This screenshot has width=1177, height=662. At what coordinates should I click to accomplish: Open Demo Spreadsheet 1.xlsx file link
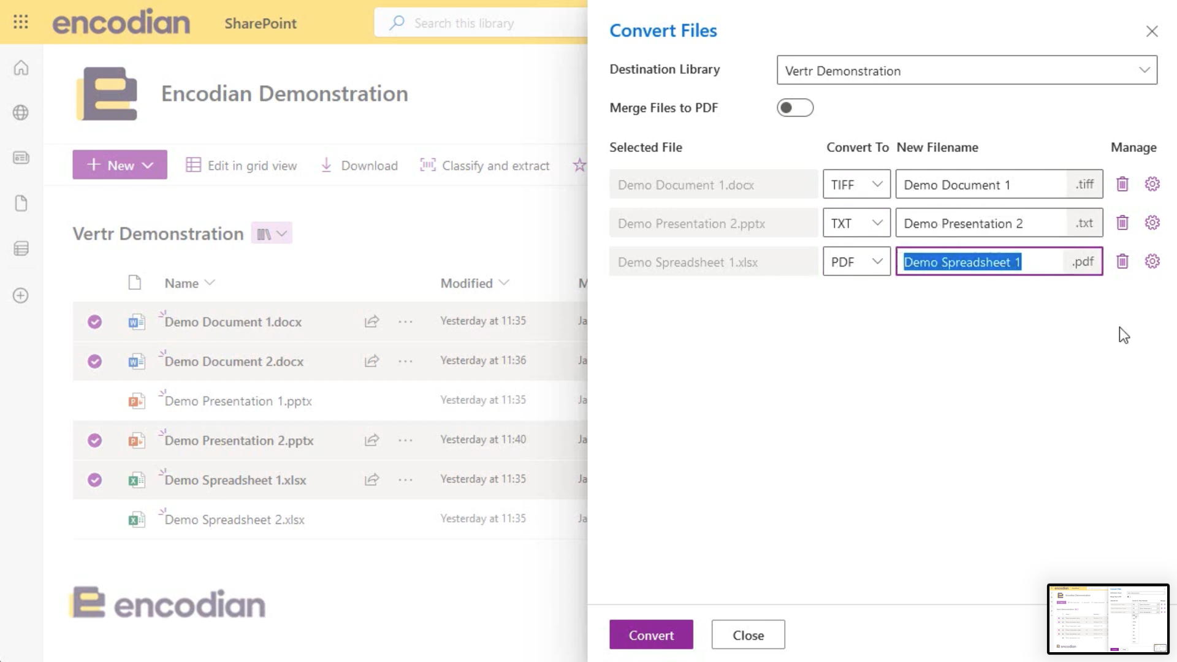point(235,480)
